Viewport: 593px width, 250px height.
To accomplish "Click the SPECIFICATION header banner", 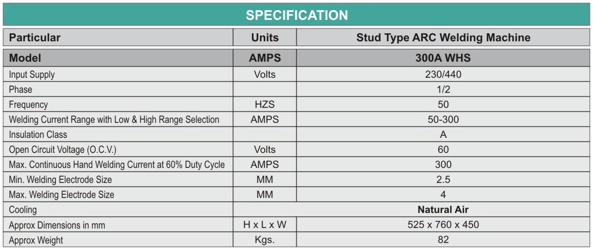I will tap(296, 15).
